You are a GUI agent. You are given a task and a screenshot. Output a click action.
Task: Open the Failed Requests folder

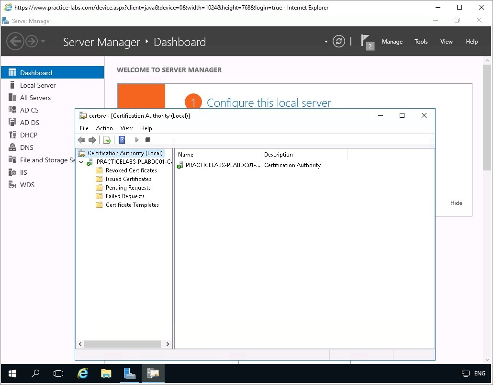[x=125, y=196]
